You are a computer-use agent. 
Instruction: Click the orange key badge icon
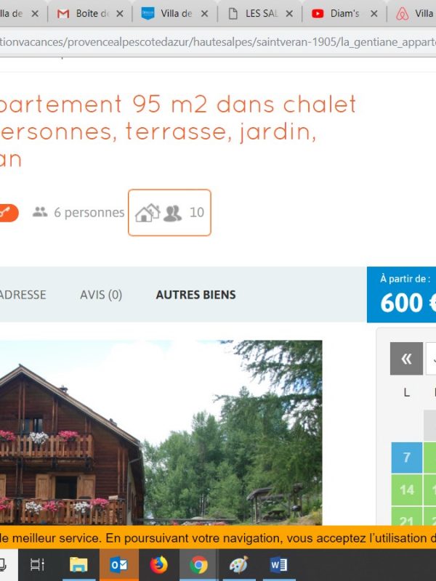[8, 213]
